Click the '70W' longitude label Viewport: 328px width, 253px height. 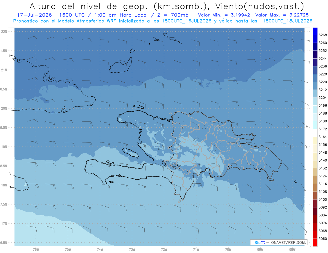tap(228, 249)
